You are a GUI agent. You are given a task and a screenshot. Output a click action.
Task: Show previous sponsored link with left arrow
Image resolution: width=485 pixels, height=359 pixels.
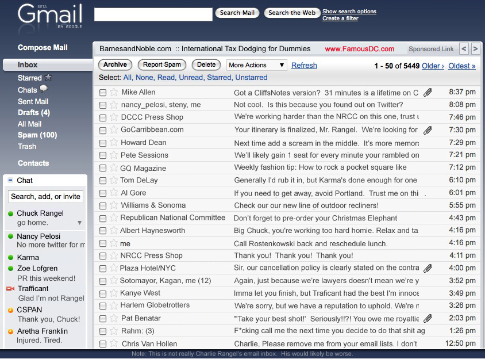coord(464,49)
